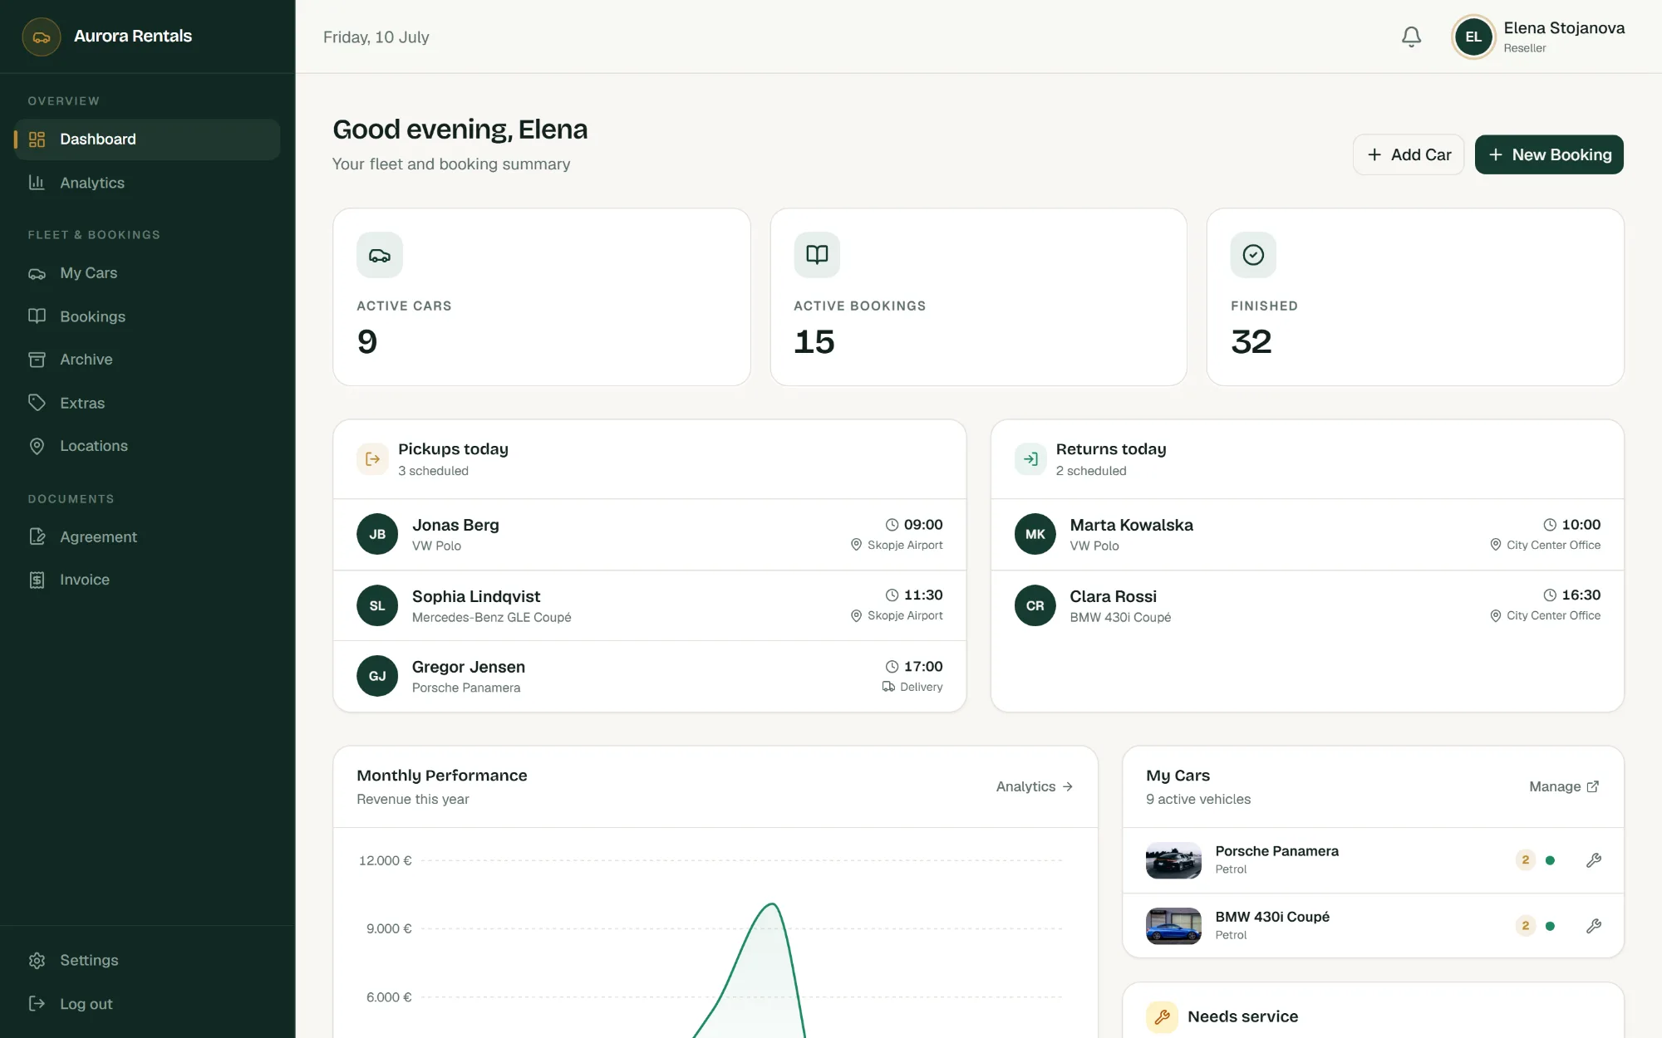The image size is (1662, 1038).
Task: Click the Finished checkmark circle icon
Action: (x=1253, y=255)
